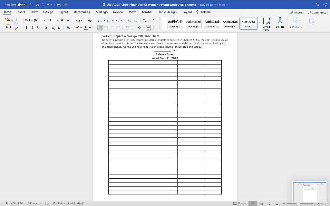Open the Mailings tab

(102, 12)
